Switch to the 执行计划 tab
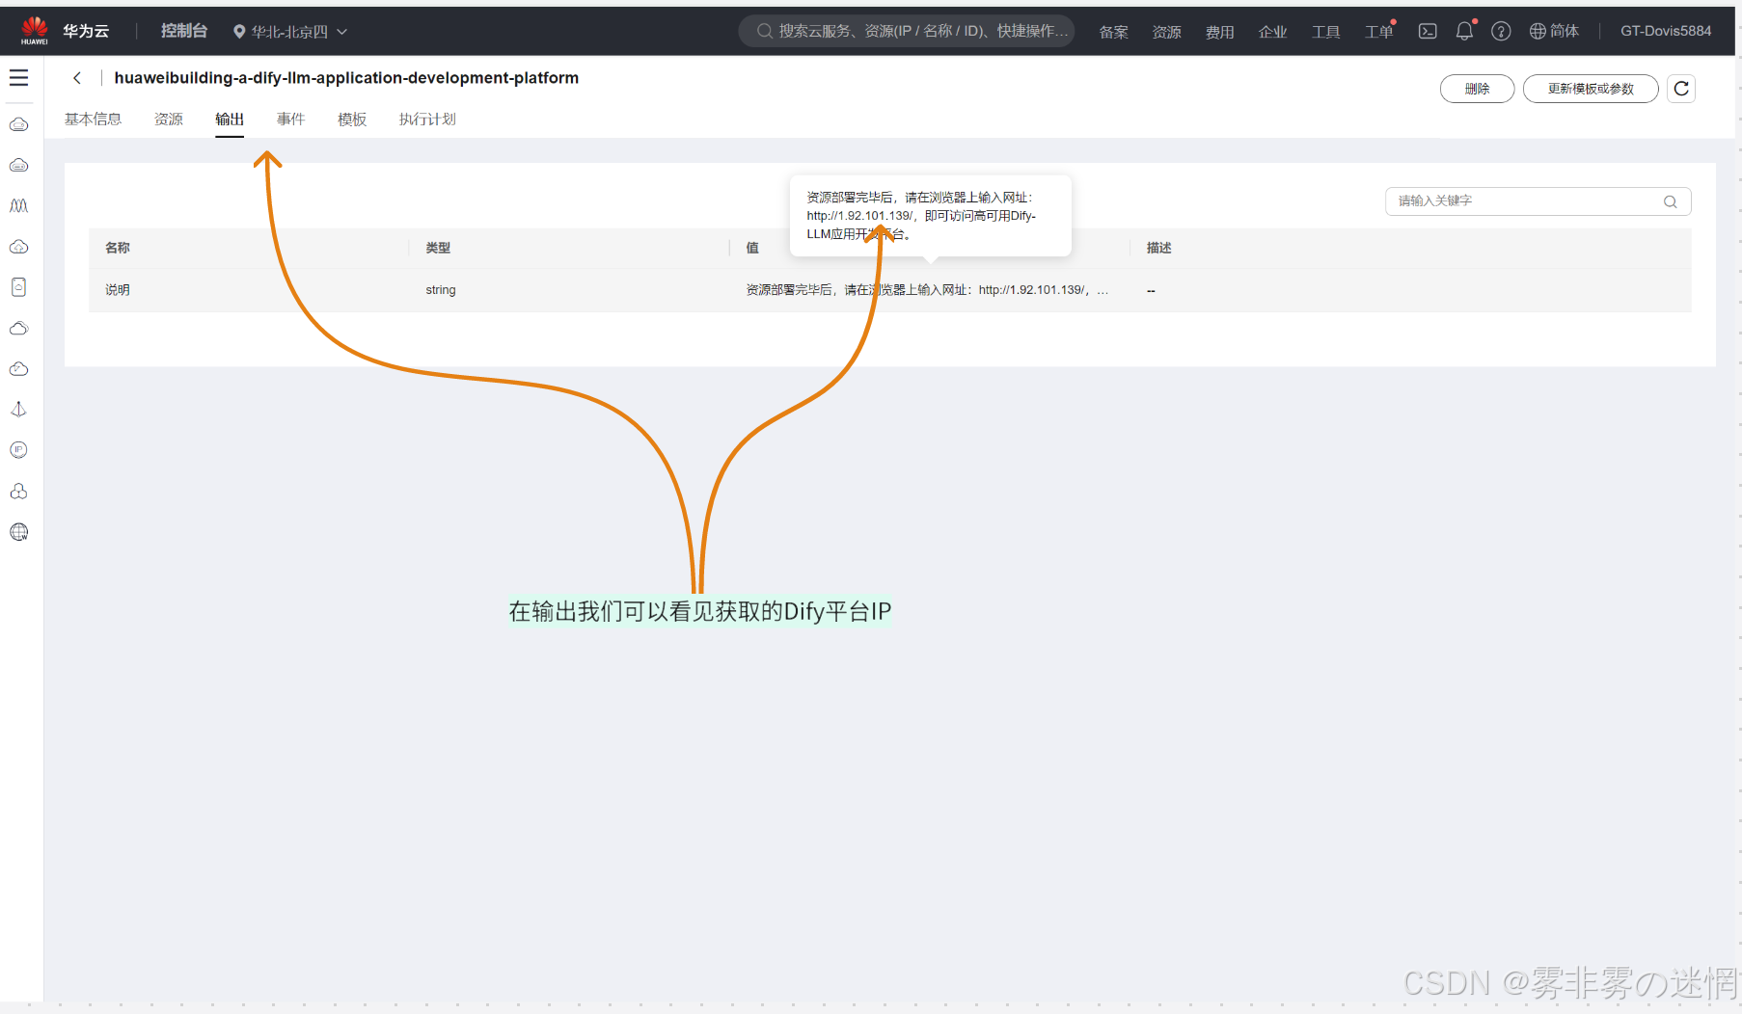Viewport: 1742px width, 1014px height. click(427, 120)
